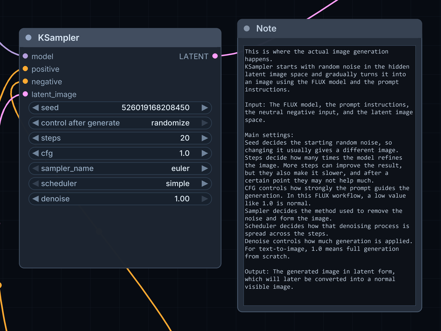
Task: Click the Note node title
Action: tap(266, 28)
